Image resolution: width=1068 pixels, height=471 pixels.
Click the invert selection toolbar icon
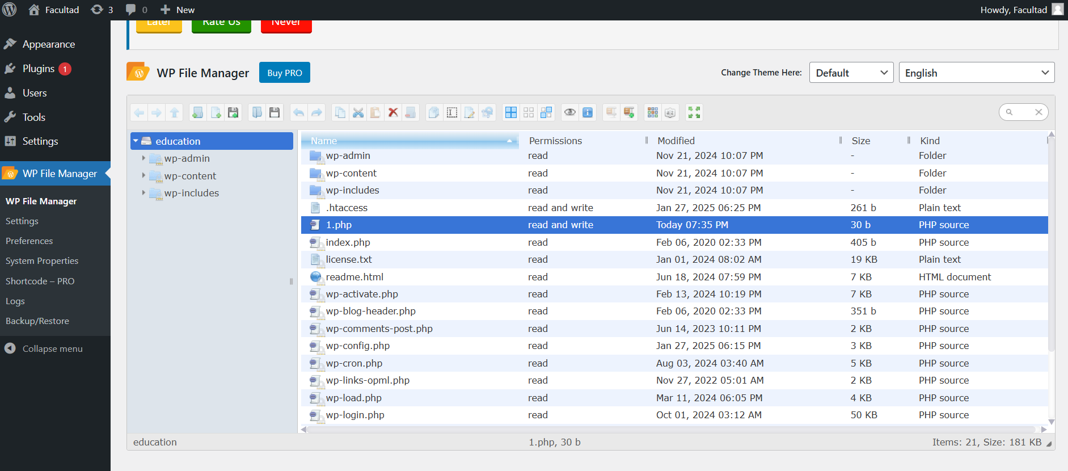click(x=546, y=112)
